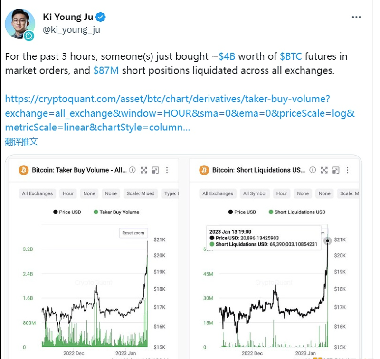Open the All Symbol dropdown
Screen dimensions: 380x359
pos(255,193)
